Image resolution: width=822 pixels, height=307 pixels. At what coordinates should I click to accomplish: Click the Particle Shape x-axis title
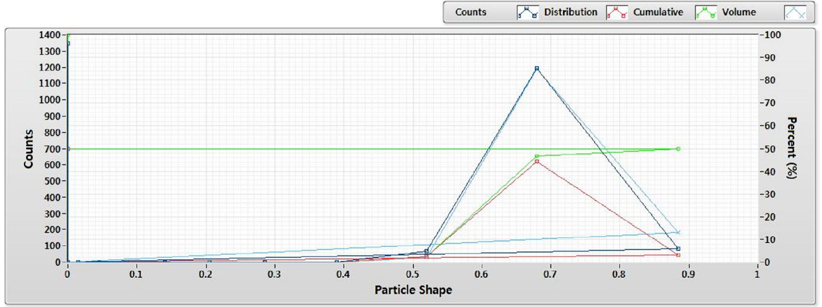[413, 290]
